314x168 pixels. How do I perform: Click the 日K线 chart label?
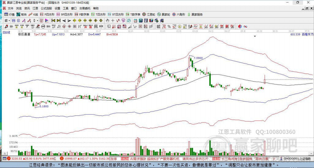click(x=6, y=32)
